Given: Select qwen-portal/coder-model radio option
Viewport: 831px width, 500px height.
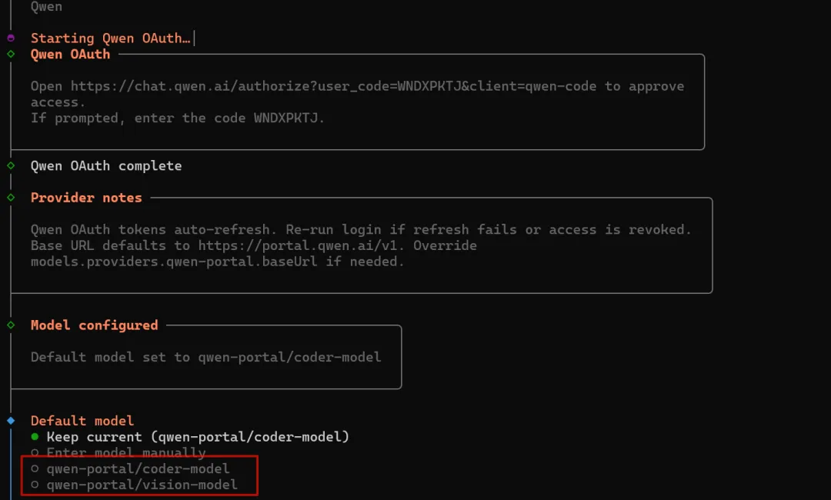Looking at the screenshot, I should pos(130,468).
